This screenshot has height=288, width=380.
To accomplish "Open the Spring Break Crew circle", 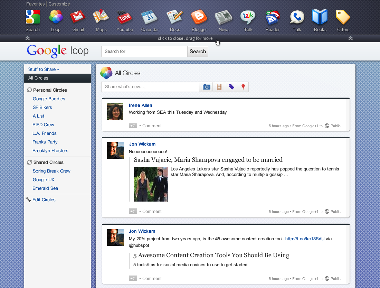I will tap(51, 171).
